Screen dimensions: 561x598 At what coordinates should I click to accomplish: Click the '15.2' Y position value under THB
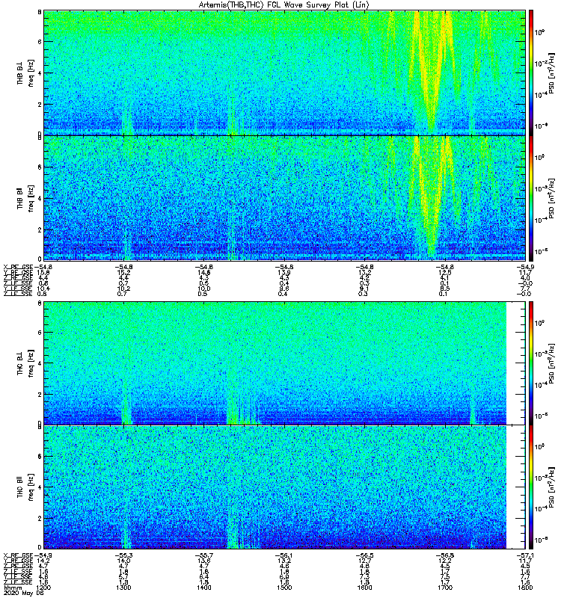(x=123, y=272)
